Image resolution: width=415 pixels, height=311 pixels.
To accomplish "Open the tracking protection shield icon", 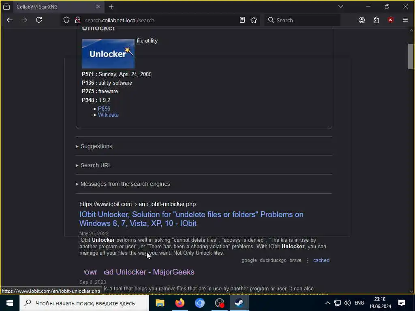I will (x=66, y=20).
